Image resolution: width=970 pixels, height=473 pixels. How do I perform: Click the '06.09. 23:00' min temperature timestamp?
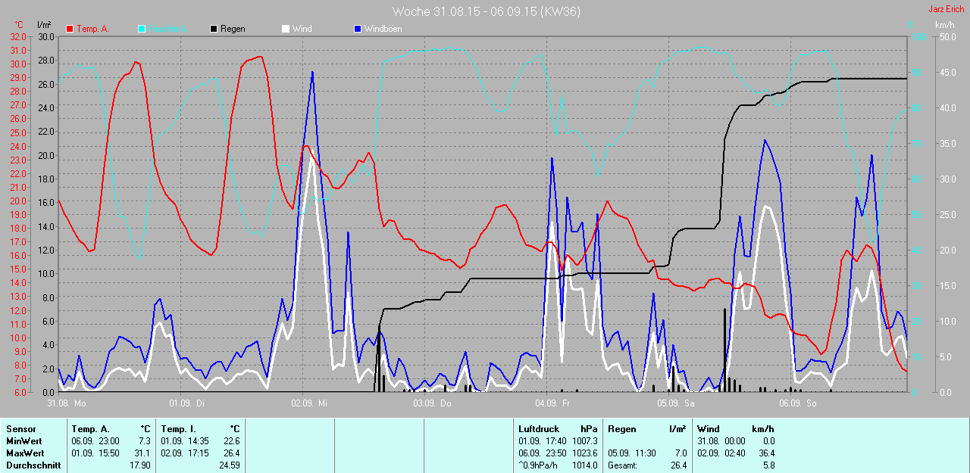point(95,441)
